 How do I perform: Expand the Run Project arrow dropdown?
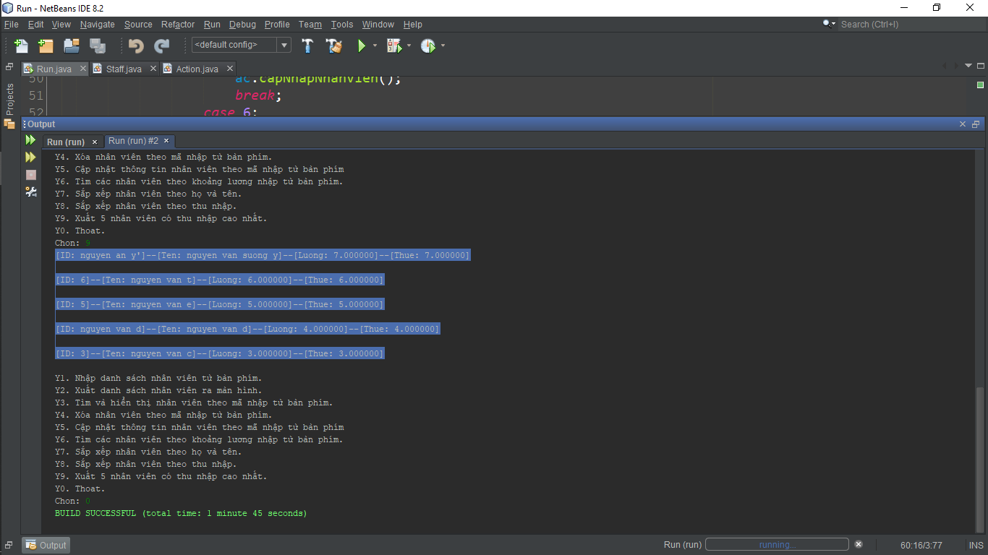[375, 46]
